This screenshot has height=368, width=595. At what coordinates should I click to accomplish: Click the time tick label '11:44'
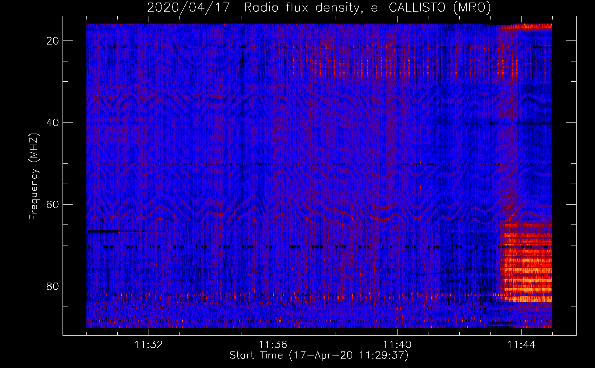521,345
